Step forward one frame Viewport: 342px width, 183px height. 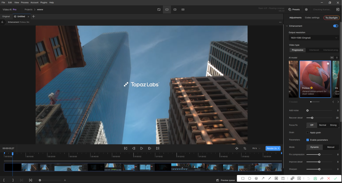(x=150, y=148)
